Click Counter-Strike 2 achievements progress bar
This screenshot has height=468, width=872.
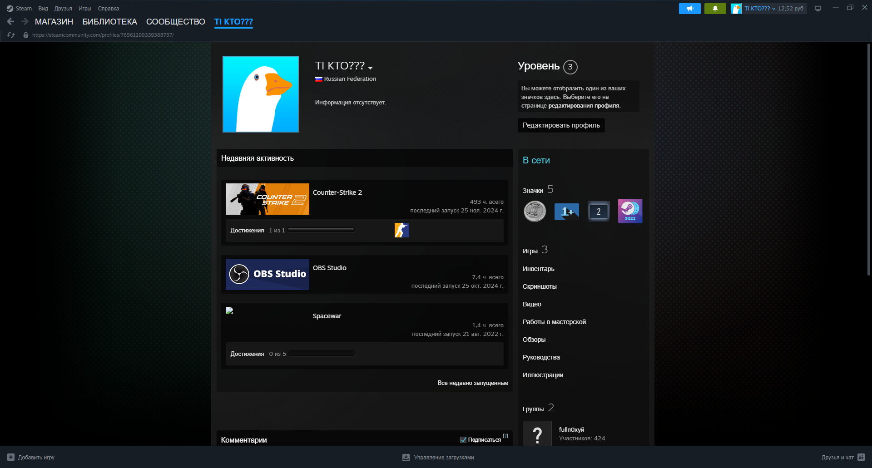point(321,230)
